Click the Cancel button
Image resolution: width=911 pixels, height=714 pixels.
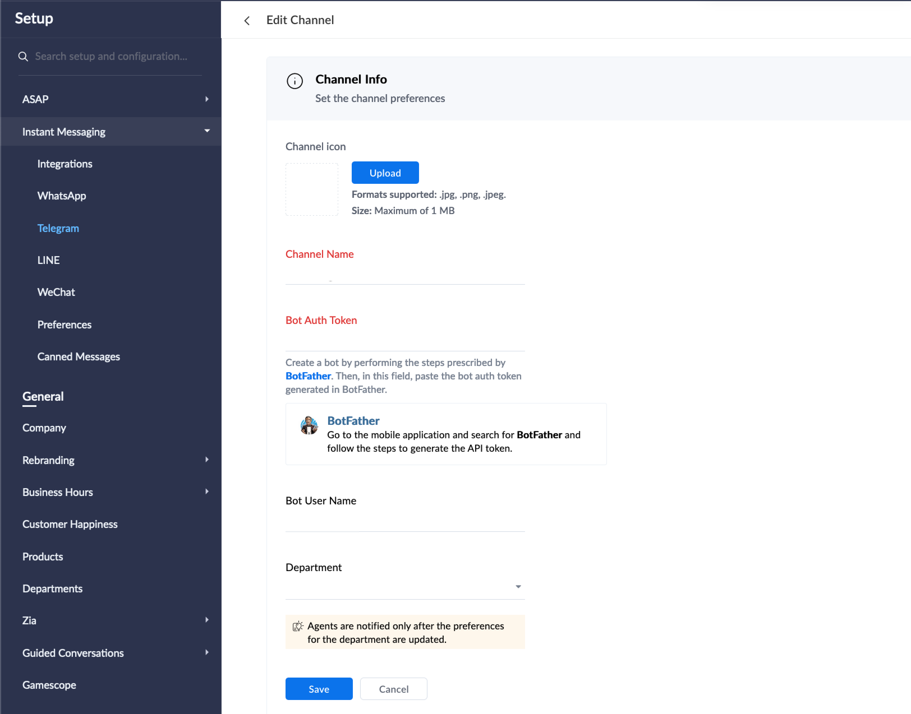(393, 689)
